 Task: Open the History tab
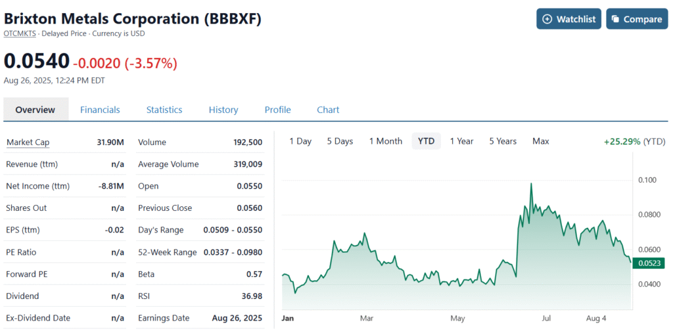click(x=223, y=110)
